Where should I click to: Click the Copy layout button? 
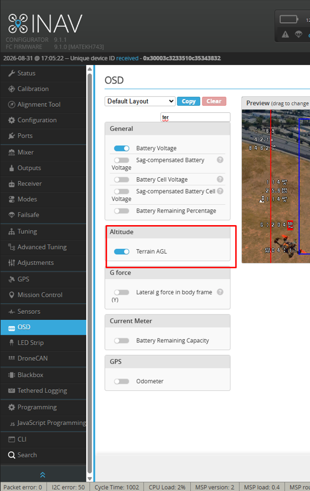tap(189, 101)
